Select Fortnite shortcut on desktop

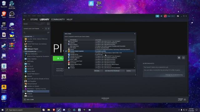coord(91,4)
